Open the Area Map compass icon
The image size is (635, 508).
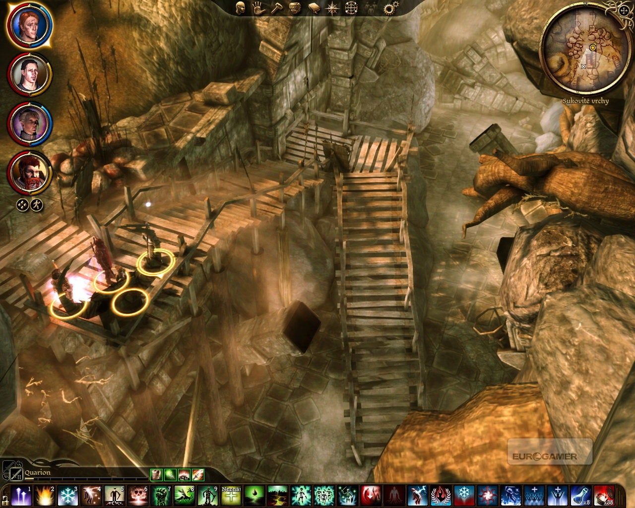pos(331,7)
